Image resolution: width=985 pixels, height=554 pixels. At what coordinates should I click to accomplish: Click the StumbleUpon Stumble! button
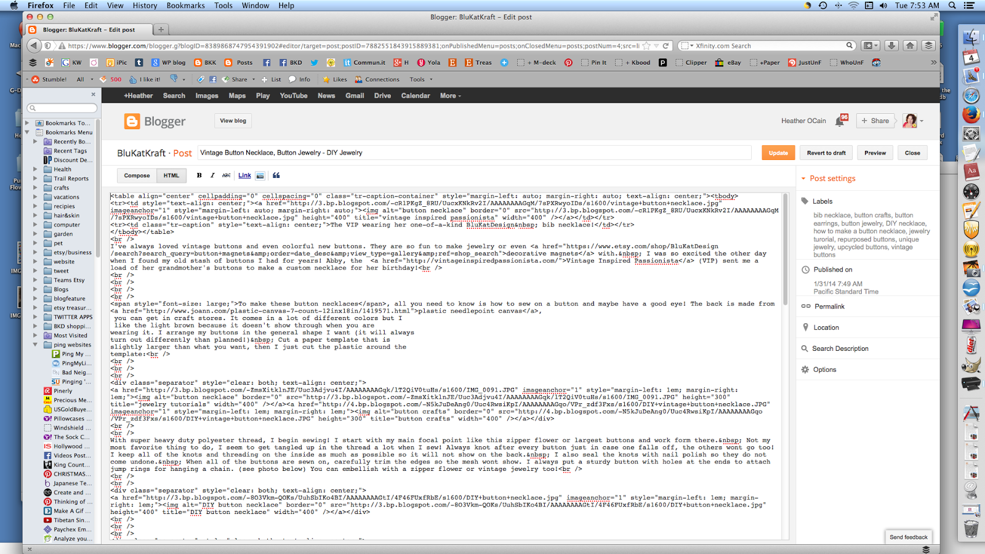pyautogui.click(x=49, y=79)
